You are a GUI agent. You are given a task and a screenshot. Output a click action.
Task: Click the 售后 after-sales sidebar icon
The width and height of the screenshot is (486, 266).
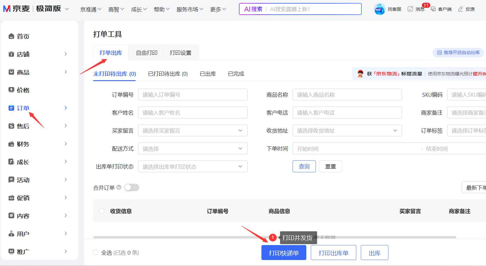[11, 126]
